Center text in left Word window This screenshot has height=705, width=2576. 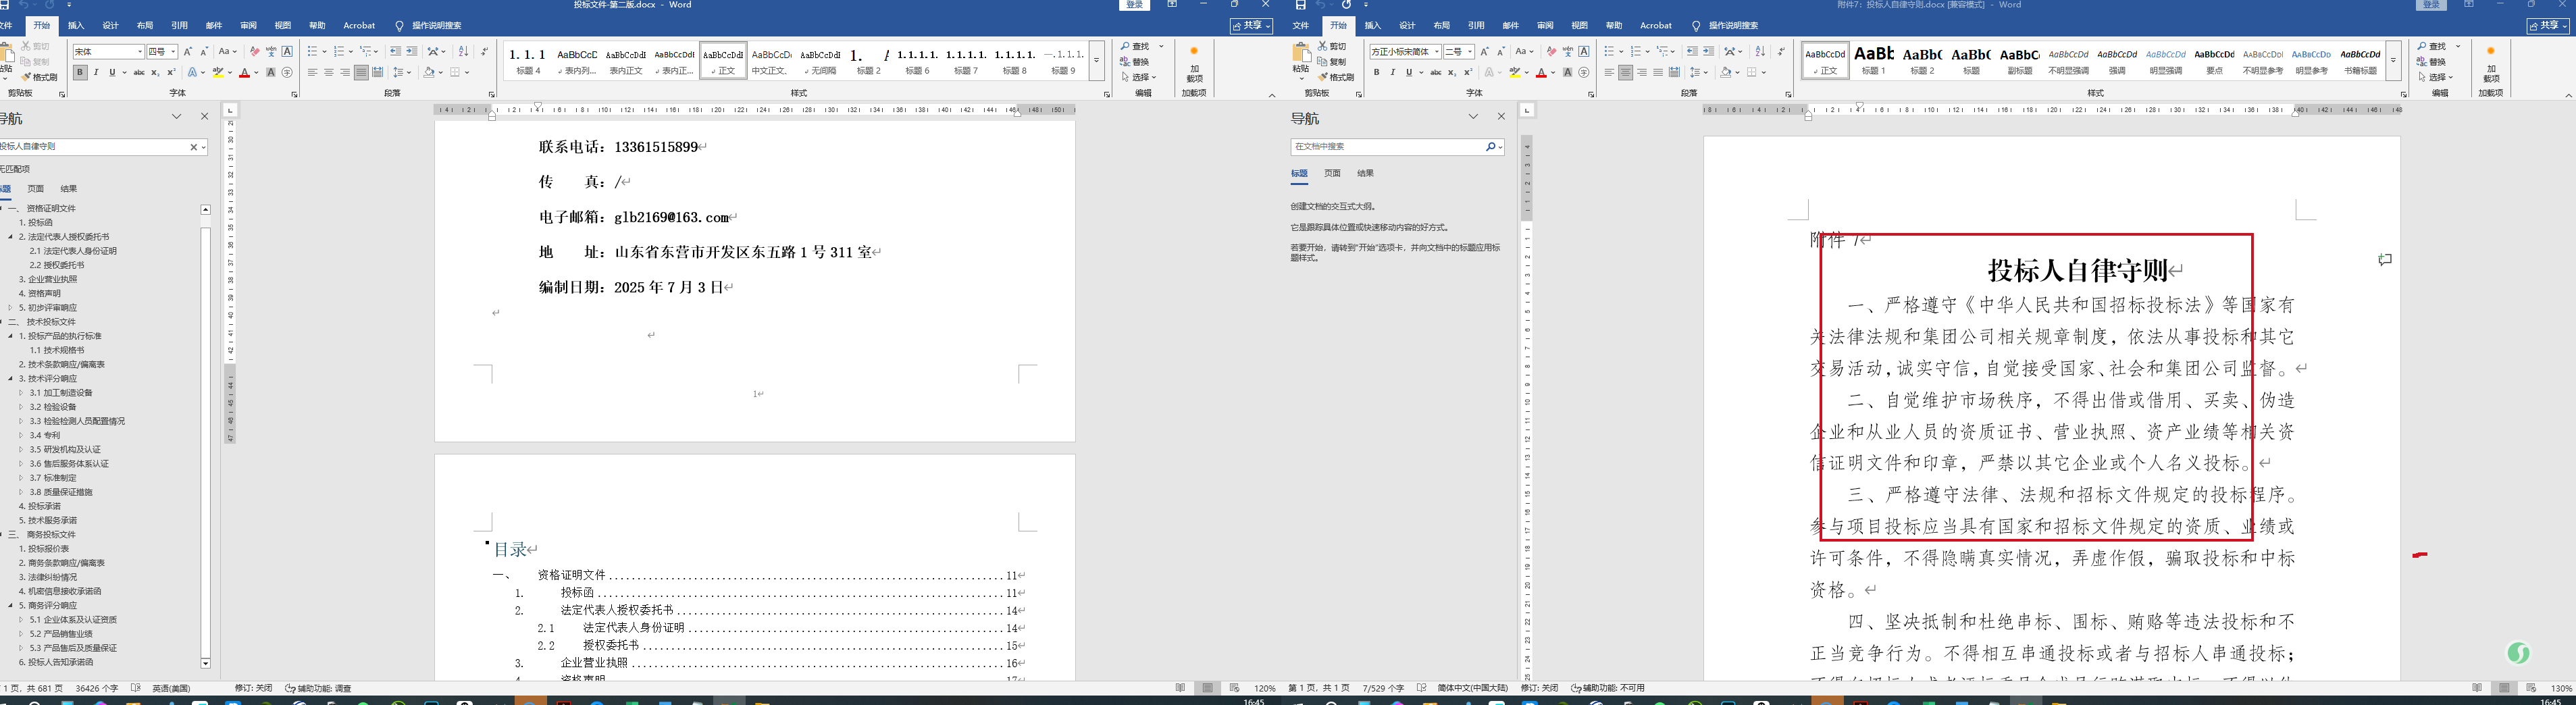328,72
